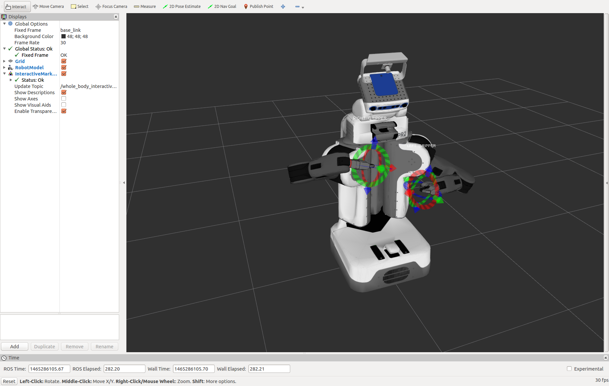The height and width of the screenshot is (386, 609).
Task: Activate the Move Camera tool
Action: tap(48, 7)
